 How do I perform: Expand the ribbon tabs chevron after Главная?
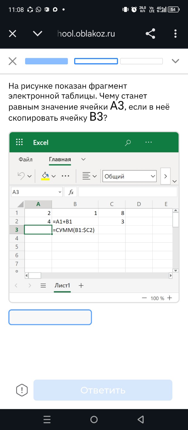pos(83,159)
